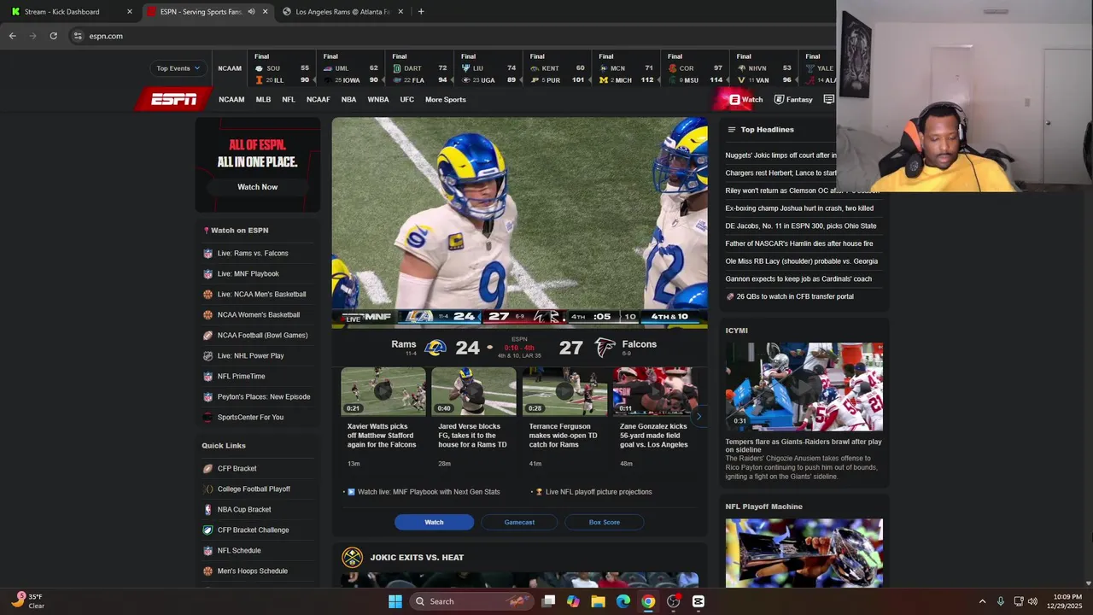The width and height of the screenshot is (1093, 615).
Task: Click the blue Watch button below the game
Action: 434,522
